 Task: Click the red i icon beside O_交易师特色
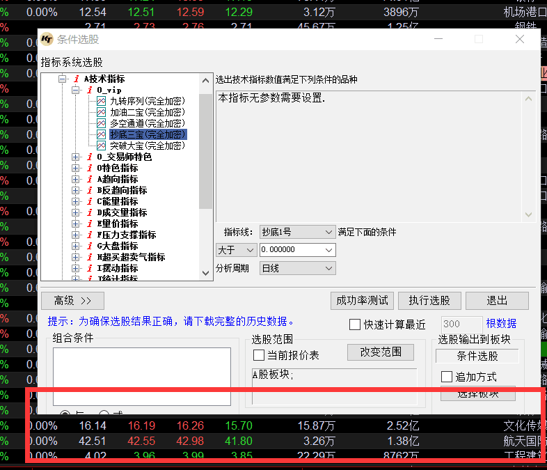pos(90,157)
